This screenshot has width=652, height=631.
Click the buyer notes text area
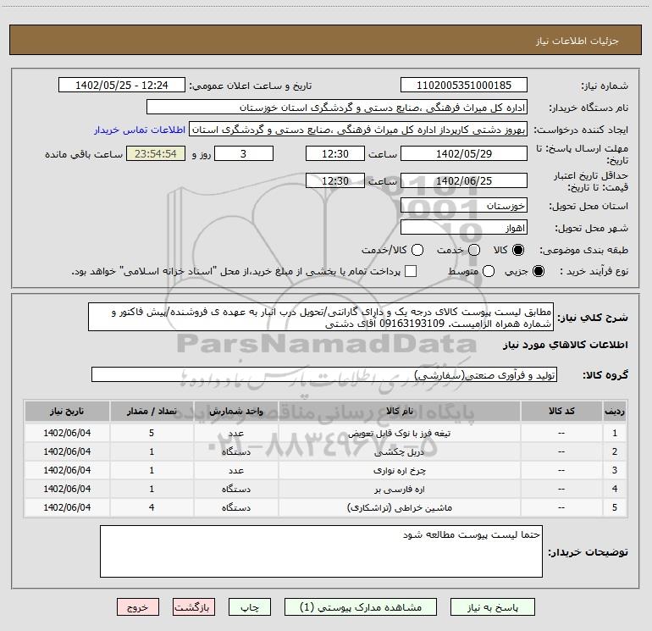click(x=321, y=551)
